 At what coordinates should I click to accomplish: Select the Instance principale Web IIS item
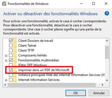pyautogui.click(x=61, y=75)
